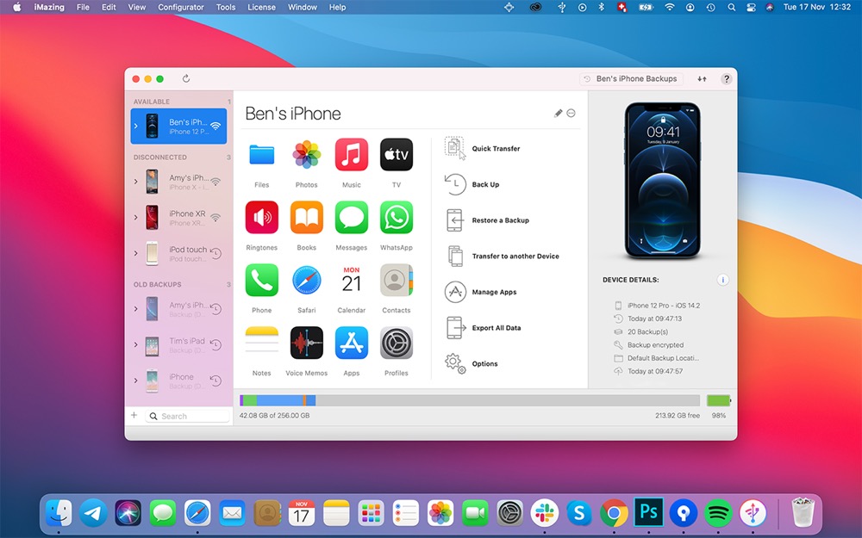Image resolution: width=862 pixels, height=538 pixels.
Task: Click the storage usage bar
Action: coord(470,400)
